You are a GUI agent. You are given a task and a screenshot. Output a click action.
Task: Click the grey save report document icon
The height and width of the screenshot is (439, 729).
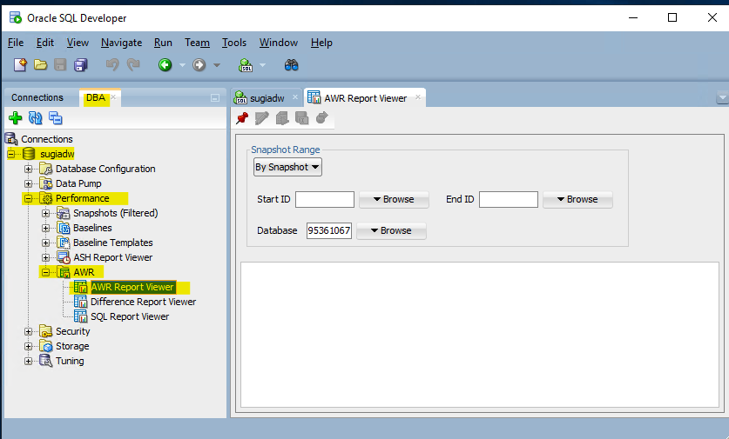pyautogui.click(x=281, y=118)
